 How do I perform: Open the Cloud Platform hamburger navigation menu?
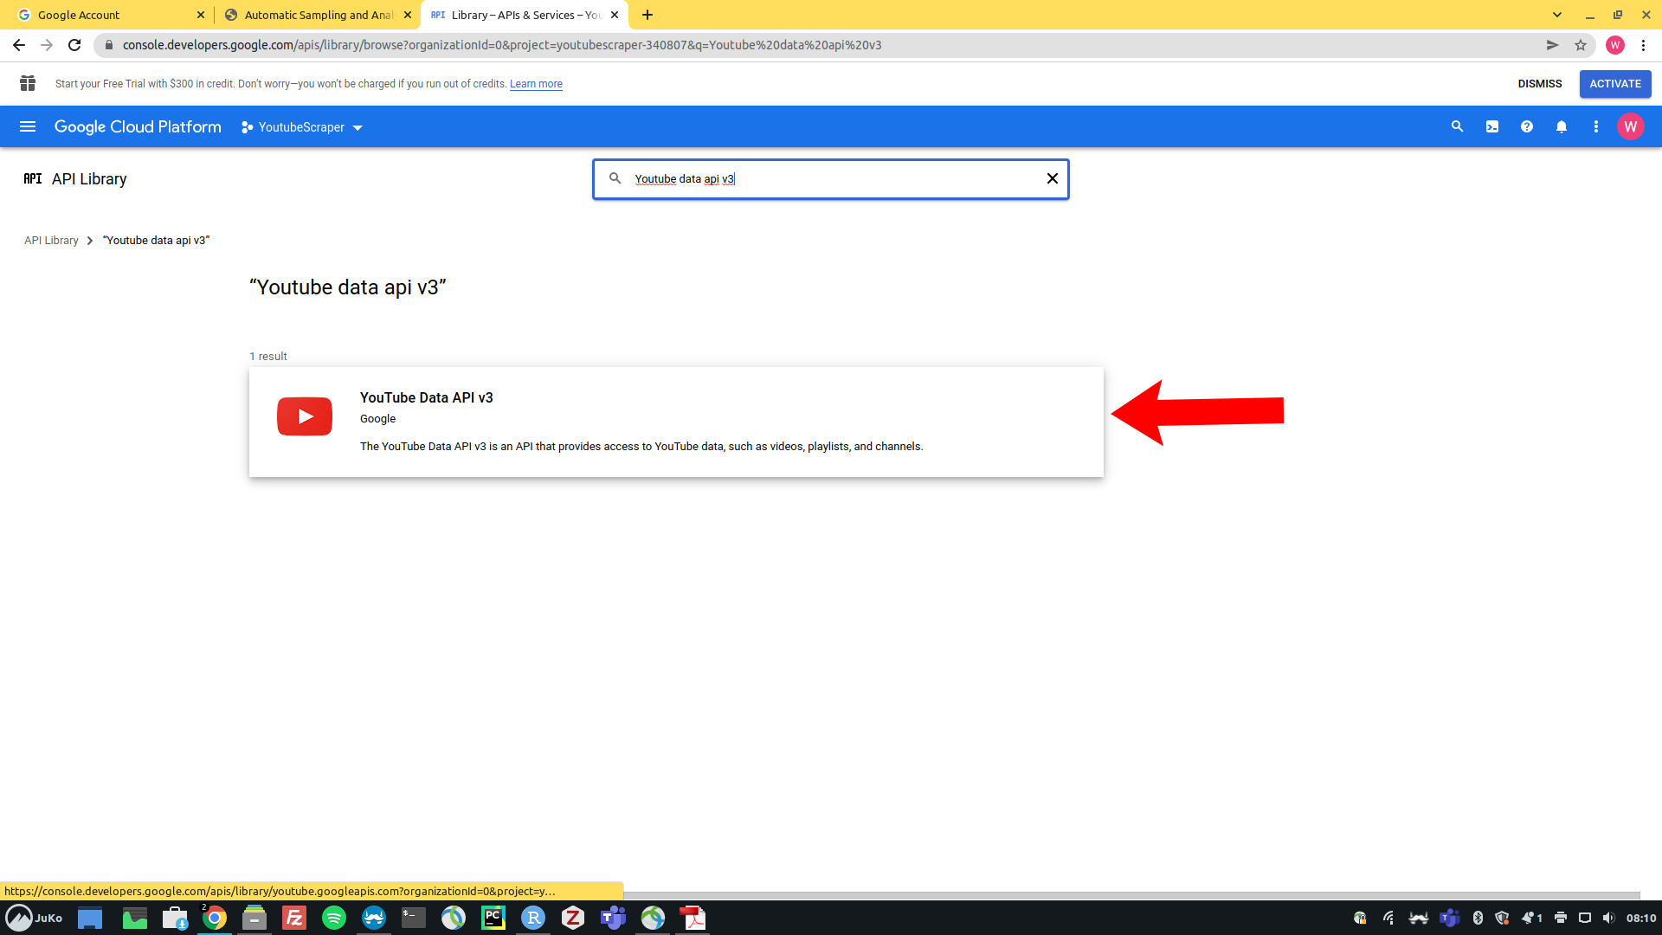pyautogui.click(x=28, y=126)
